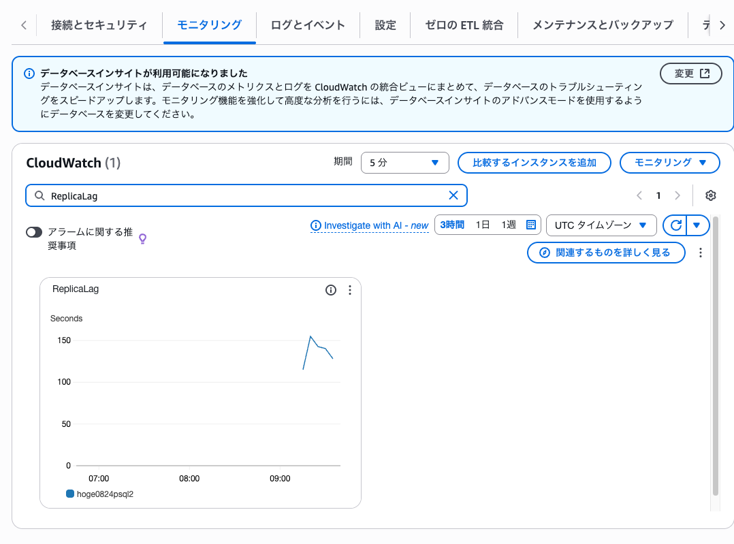This screenshot has width=734, height=544.
Task: Open the custom date range calendar icon
Action: pyautogui.click(x=531, y=225)
